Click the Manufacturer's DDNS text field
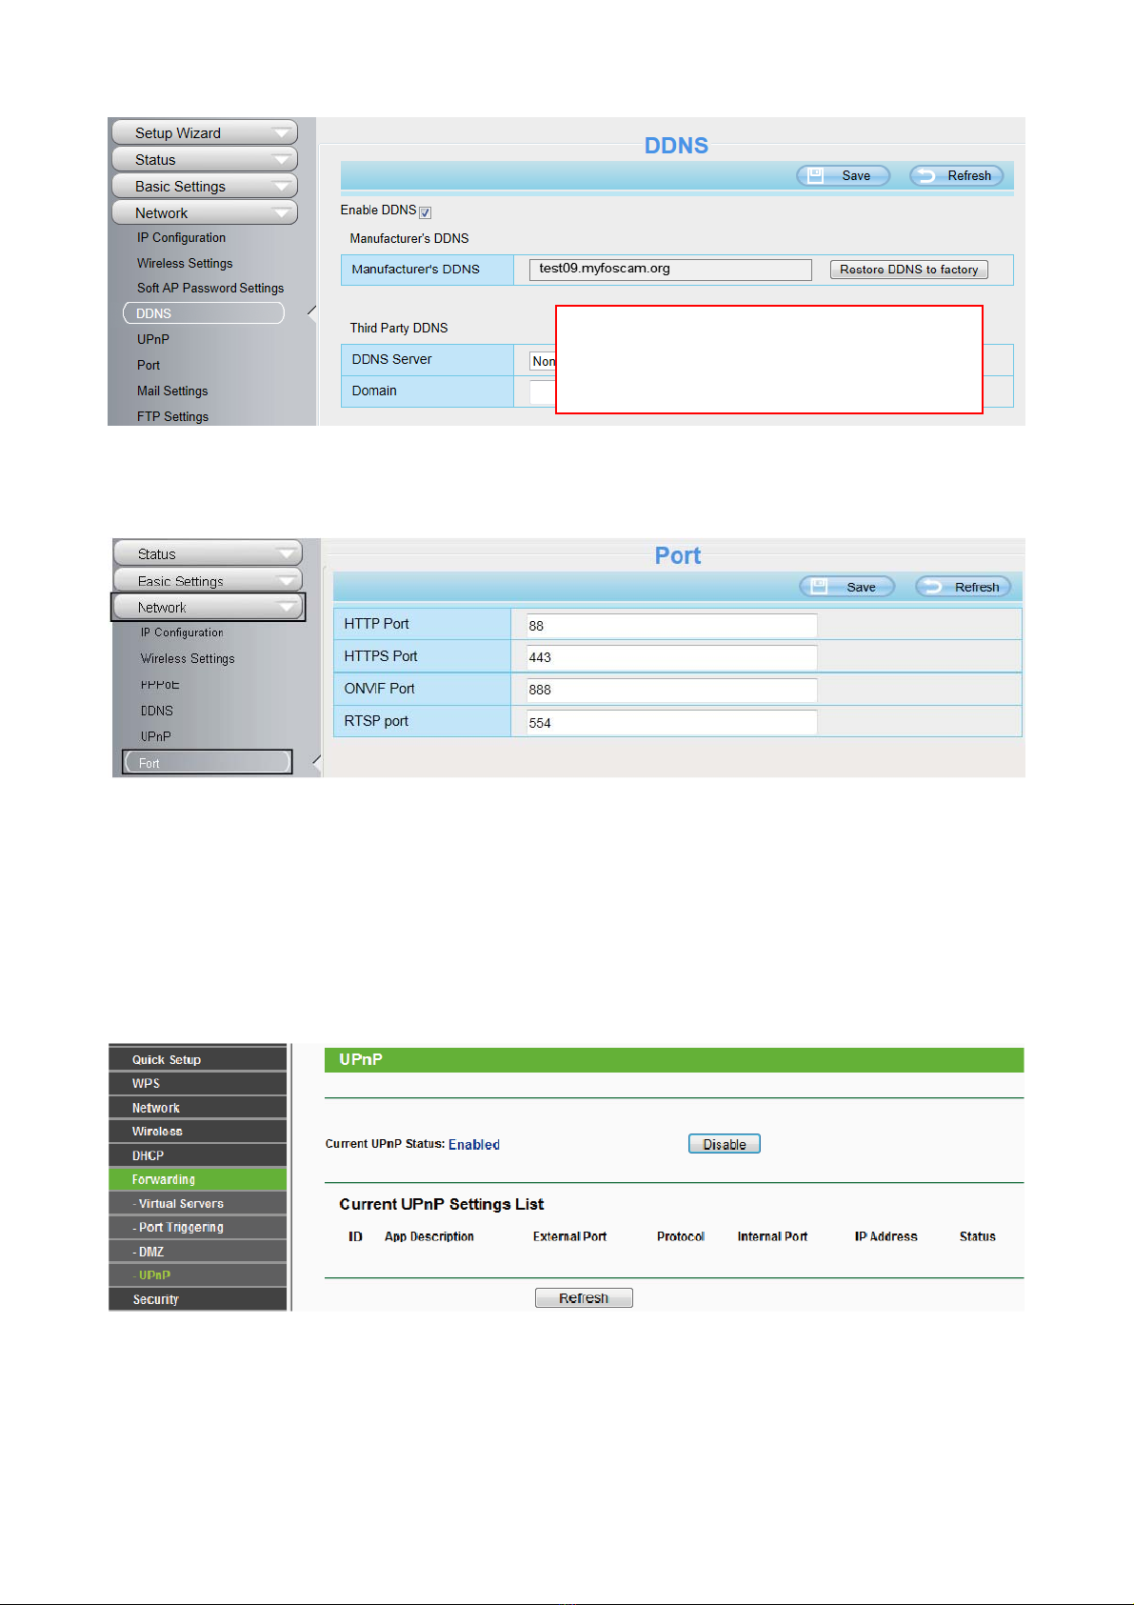Screen dimensions: 1134x1605 pyautogui.click(x=669, y=270)
